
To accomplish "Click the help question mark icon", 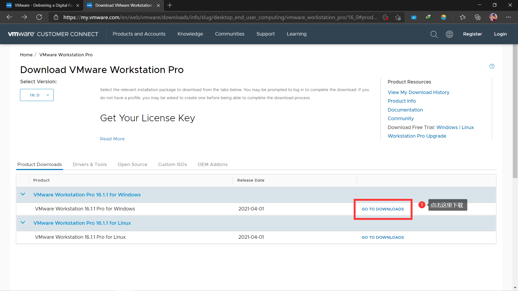I will 492,66.
